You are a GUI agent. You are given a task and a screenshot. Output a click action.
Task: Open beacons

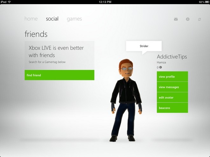172,108
